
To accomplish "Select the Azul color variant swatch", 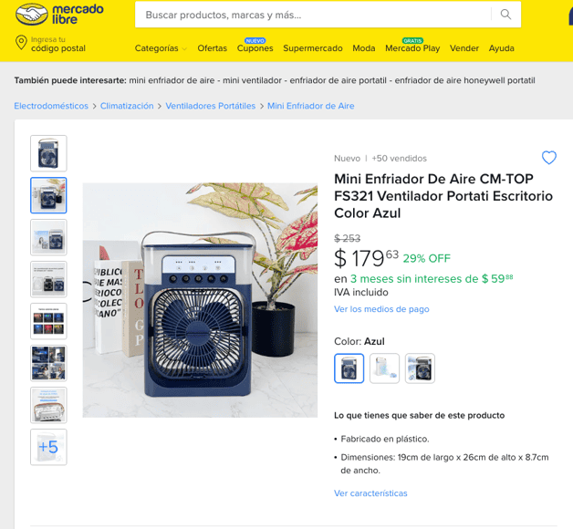I will [349, 368].
